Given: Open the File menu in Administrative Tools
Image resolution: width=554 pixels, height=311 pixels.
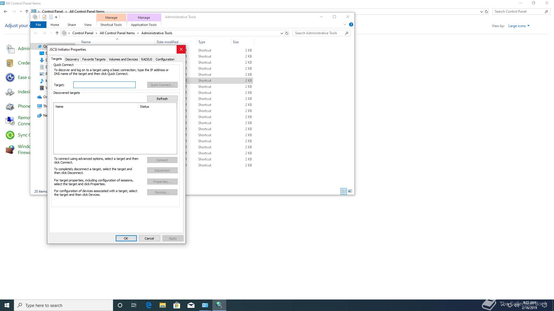Looking at the screenshot, I should pyautogui.click(x=38, y=25).
